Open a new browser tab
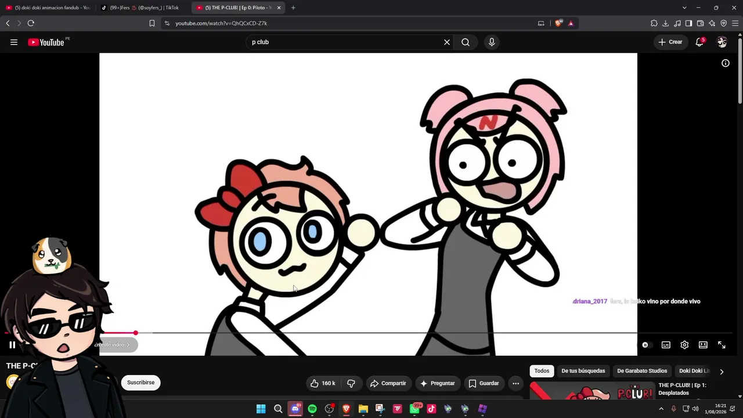 tap(293, 8)
